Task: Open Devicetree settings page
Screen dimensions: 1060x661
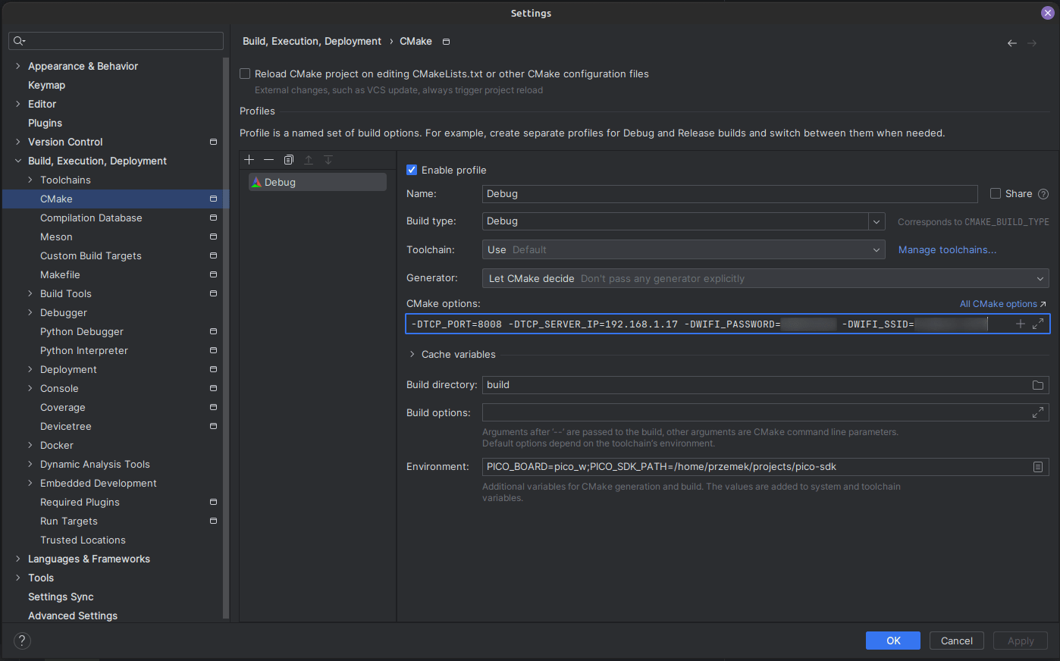Action: point(66,426)
